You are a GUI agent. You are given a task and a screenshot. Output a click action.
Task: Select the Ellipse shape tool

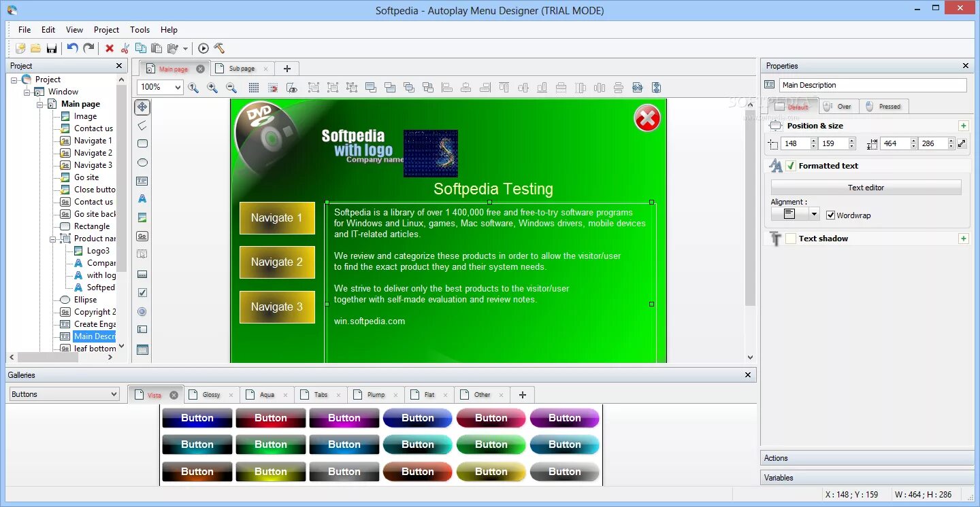[142, 162]
